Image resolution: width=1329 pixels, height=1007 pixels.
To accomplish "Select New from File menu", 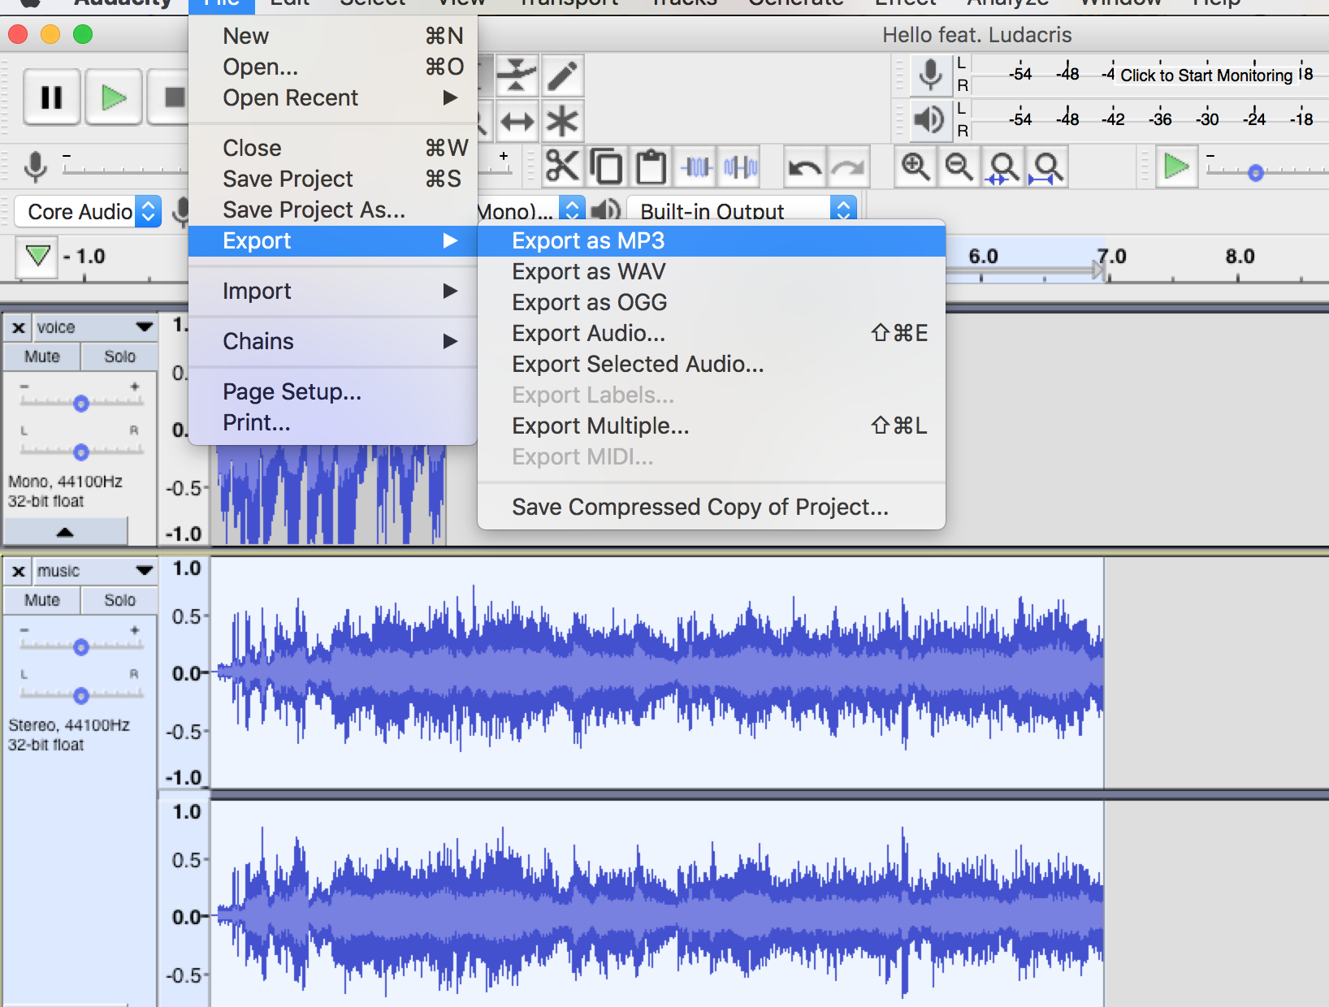I will [x=333, y=36].
